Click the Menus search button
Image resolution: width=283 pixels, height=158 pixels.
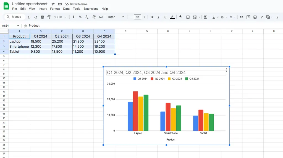[14, 17]
